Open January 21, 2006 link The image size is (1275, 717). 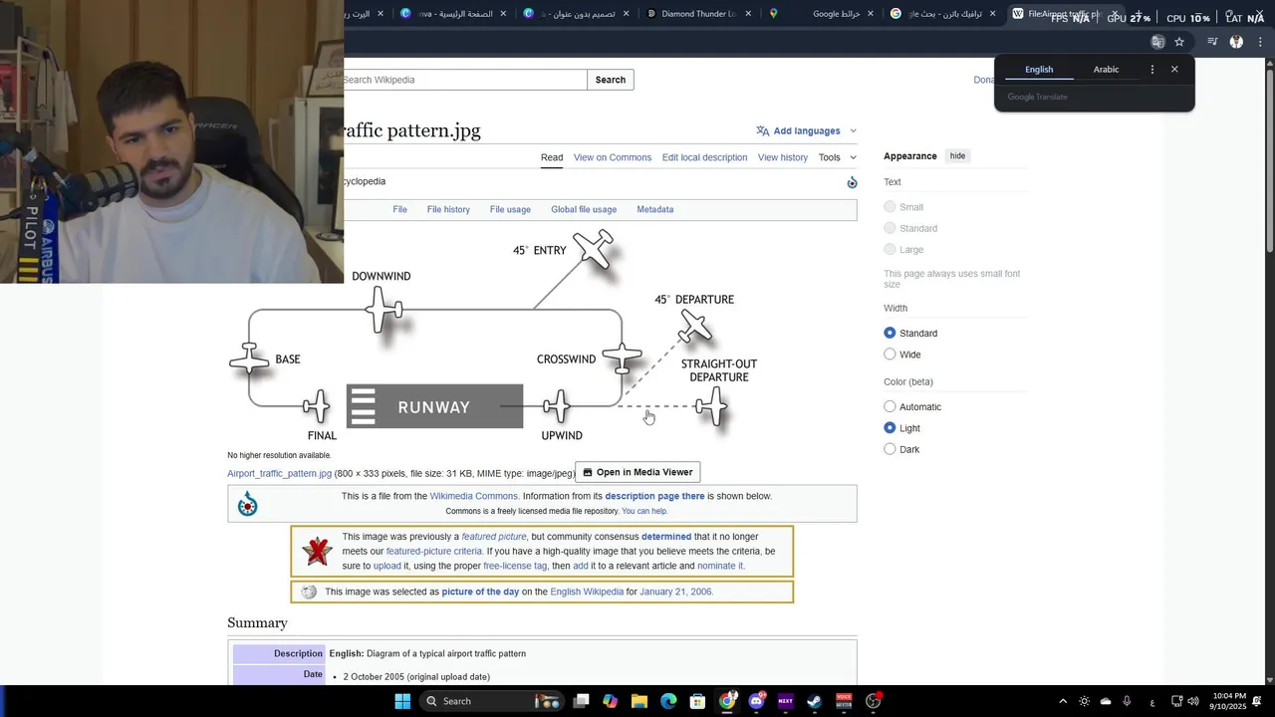coord(676,592)
